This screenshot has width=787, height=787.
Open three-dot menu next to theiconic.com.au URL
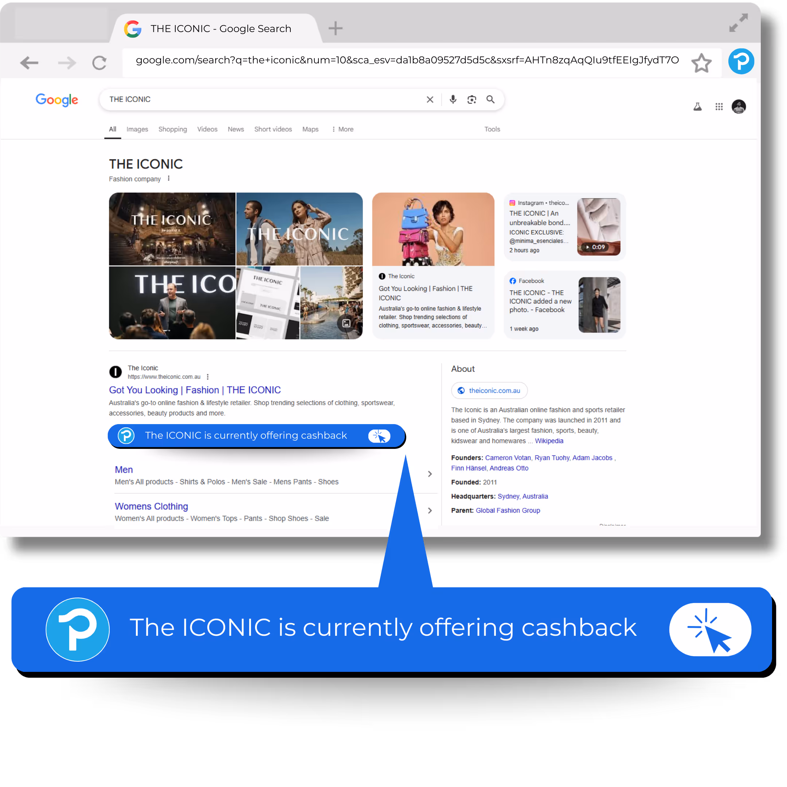[x=208, y=377]
